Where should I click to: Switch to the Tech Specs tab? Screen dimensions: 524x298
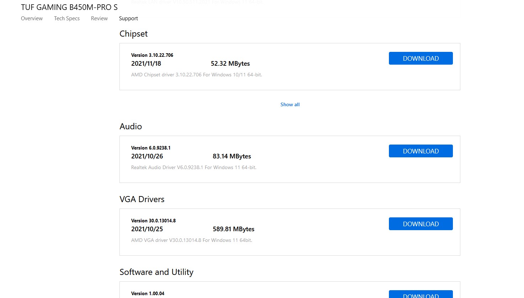coord(67,18)
